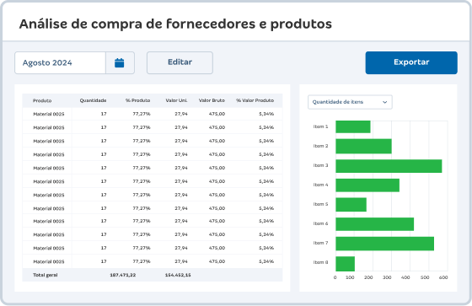Open the calendar date picker icon

tap(120, 63)
